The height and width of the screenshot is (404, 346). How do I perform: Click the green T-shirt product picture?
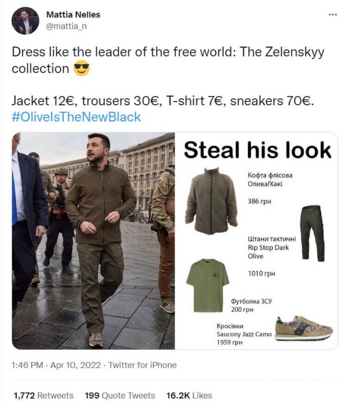pos(207,285)
